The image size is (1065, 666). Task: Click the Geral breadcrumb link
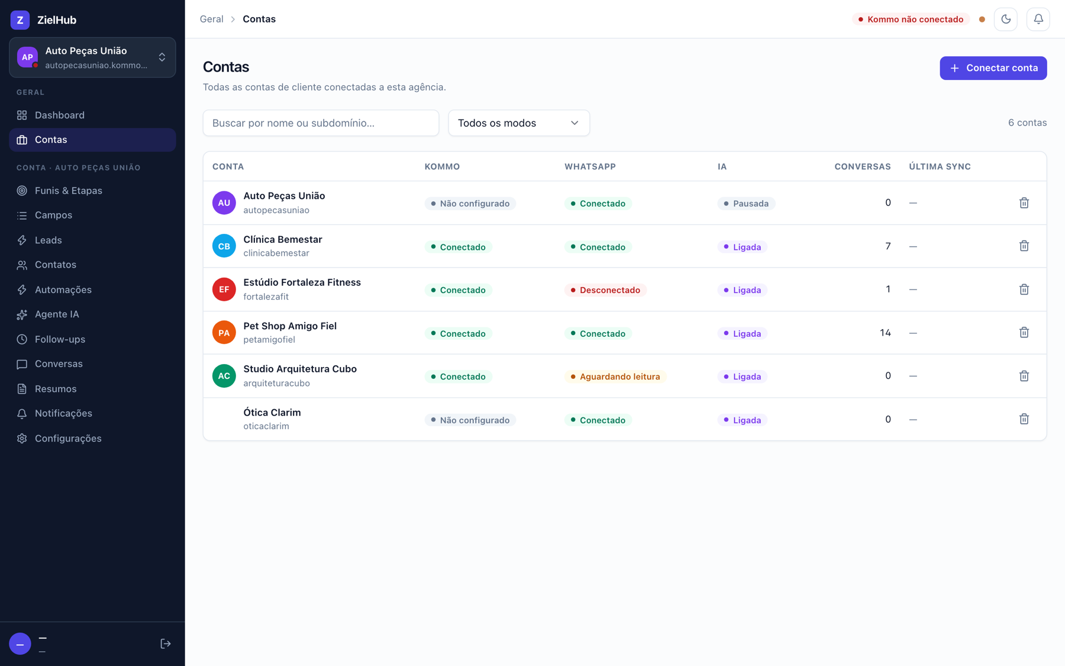(211, 19)
